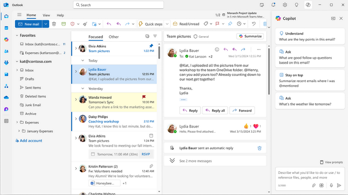Screen dimensions: 348x195
Task: Open the Sent Items folder
Action: [33, 87]
